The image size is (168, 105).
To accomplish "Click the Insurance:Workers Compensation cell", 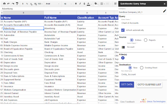I will click(x=60, y=90).
